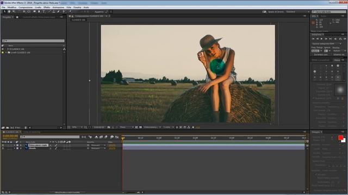This screenshot has width=348, height=195.
Task: Open the Modifica menu
Action: pos(12,7)
